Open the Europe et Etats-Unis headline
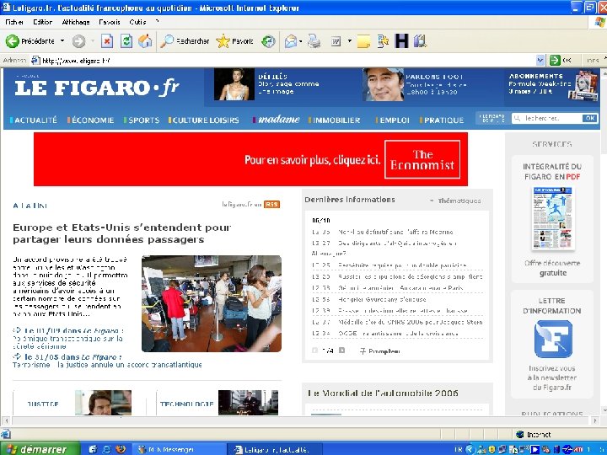The width and height of the screenshot is (607, 455). coord(122,233)
